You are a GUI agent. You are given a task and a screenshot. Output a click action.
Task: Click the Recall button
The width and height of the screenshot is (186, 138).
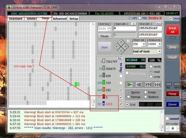point(173,57)
